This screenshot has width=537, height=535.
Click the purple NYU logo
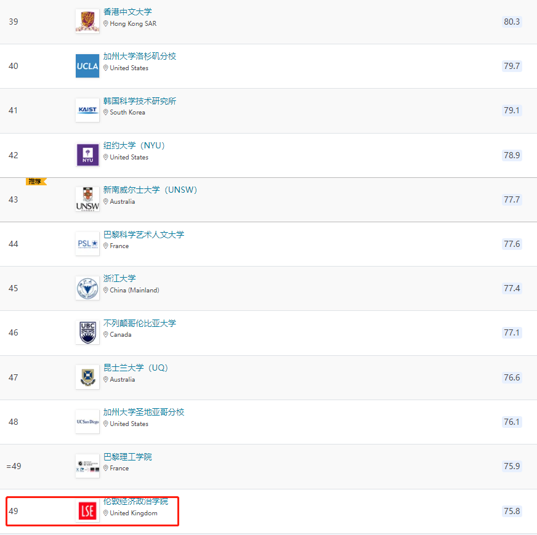(x=87, y=155)
